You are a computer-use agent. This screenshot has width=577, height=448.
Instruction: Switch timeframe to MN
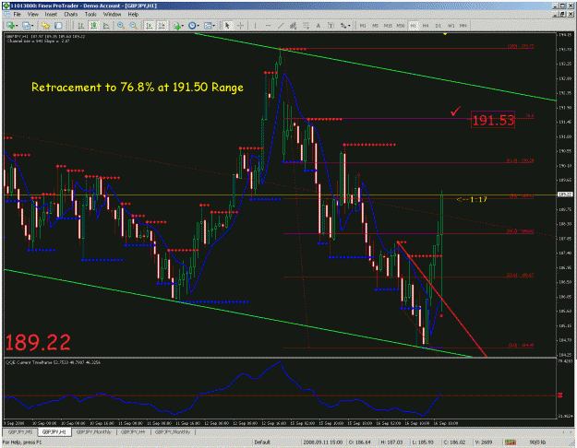pyautogui.click(x=463, y=26)
